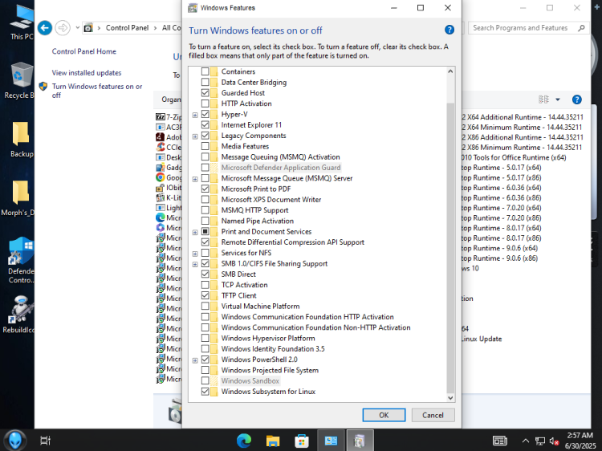Expand Services for NFS node

tap(195, 254)
